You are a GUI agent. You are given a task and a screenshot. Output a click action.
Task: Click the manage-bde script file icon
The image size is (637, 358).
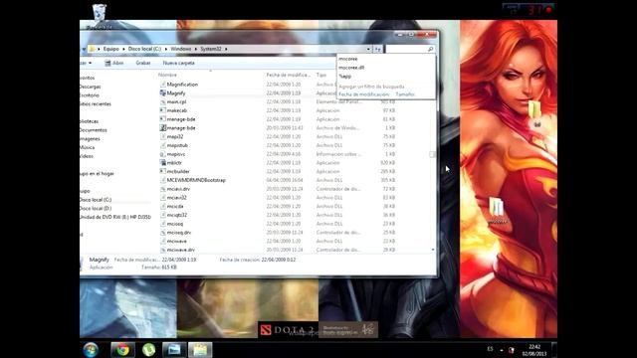[163, 128]
